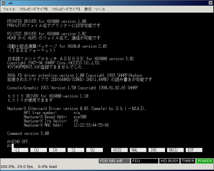Open the フロッピードライブ0 menu
The image size is (214, 171).
[x=33, y=9]
